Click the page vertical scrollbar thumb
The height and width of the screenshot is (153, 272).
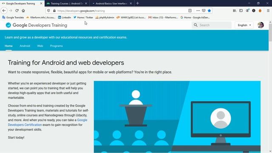[270, 32]
